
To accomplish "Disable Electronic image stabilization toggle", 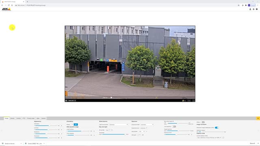I will click(x=217, y=128).
